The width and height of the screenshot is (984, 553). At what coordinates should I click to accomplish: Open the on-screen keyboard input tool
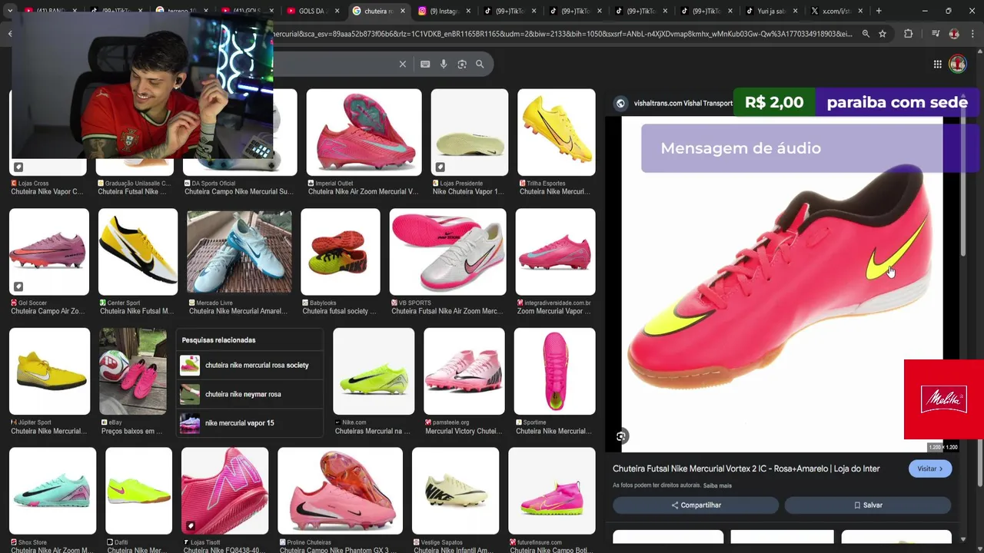[x=425, y=65]
